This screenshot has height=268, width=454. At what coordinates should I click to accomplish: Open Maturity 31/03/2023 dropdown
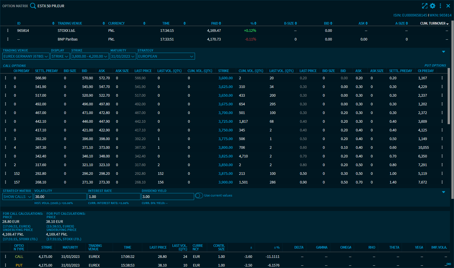[123, 56]
